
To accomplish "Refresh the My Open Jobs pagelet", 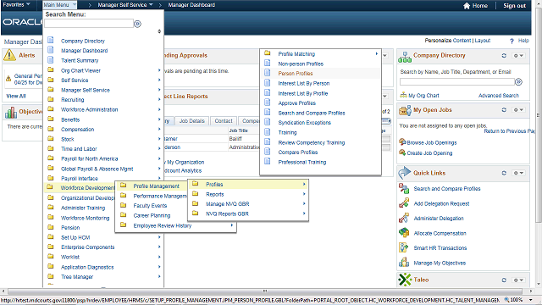I will click(x=504, y=109).
